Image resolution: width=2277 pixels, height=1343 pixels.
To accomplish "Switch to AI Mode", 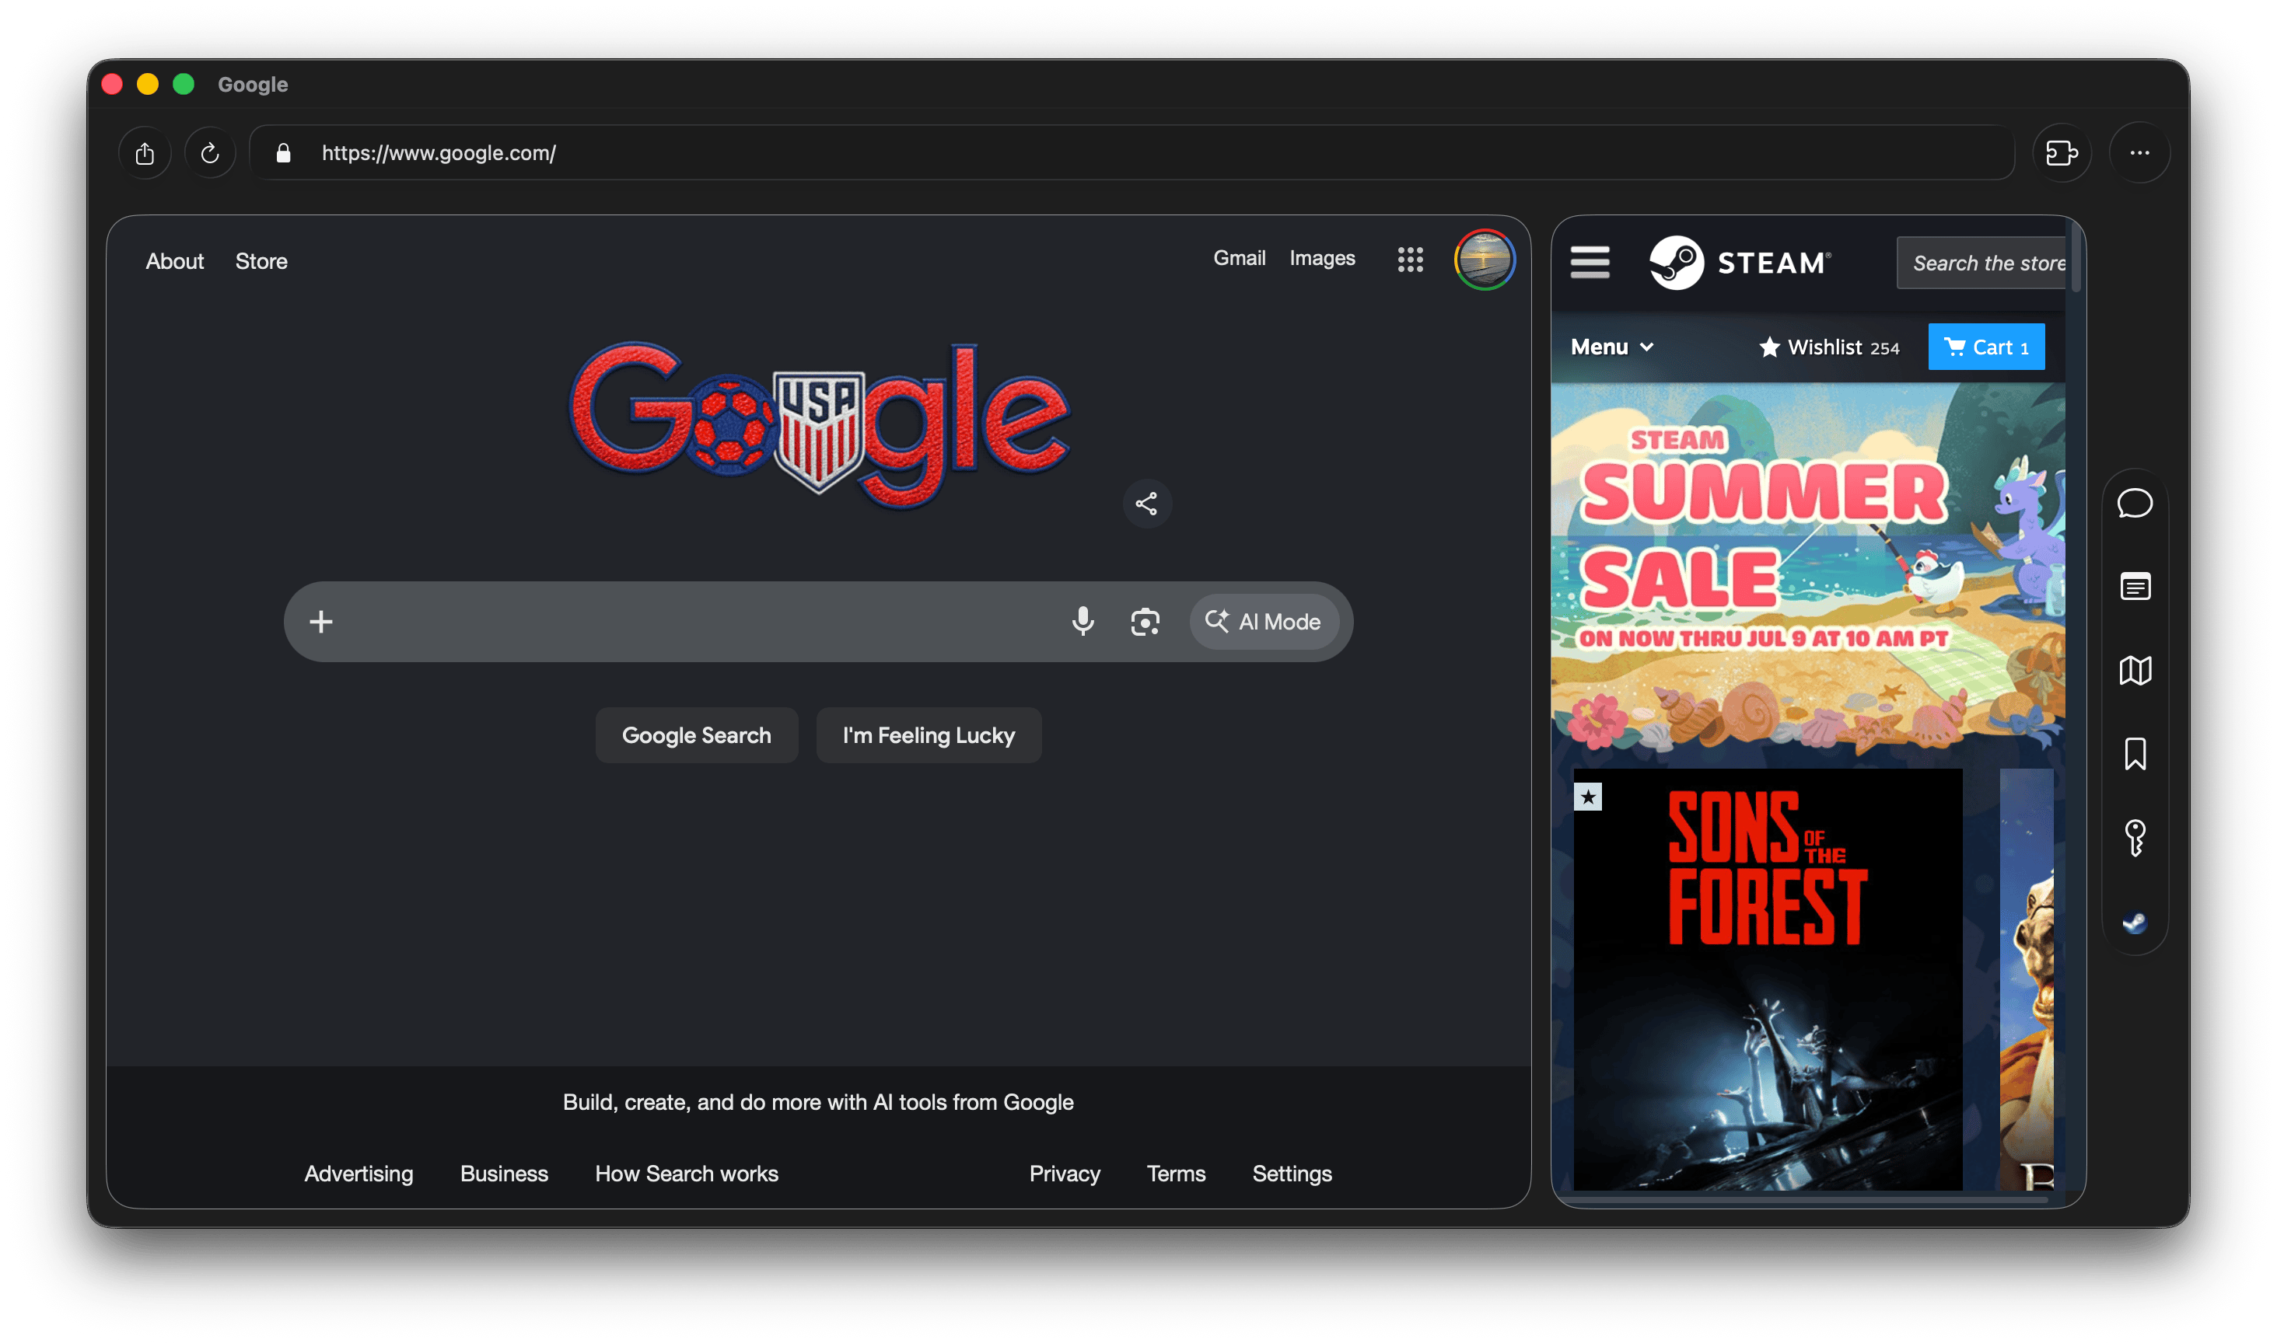I will [1263, 622].
